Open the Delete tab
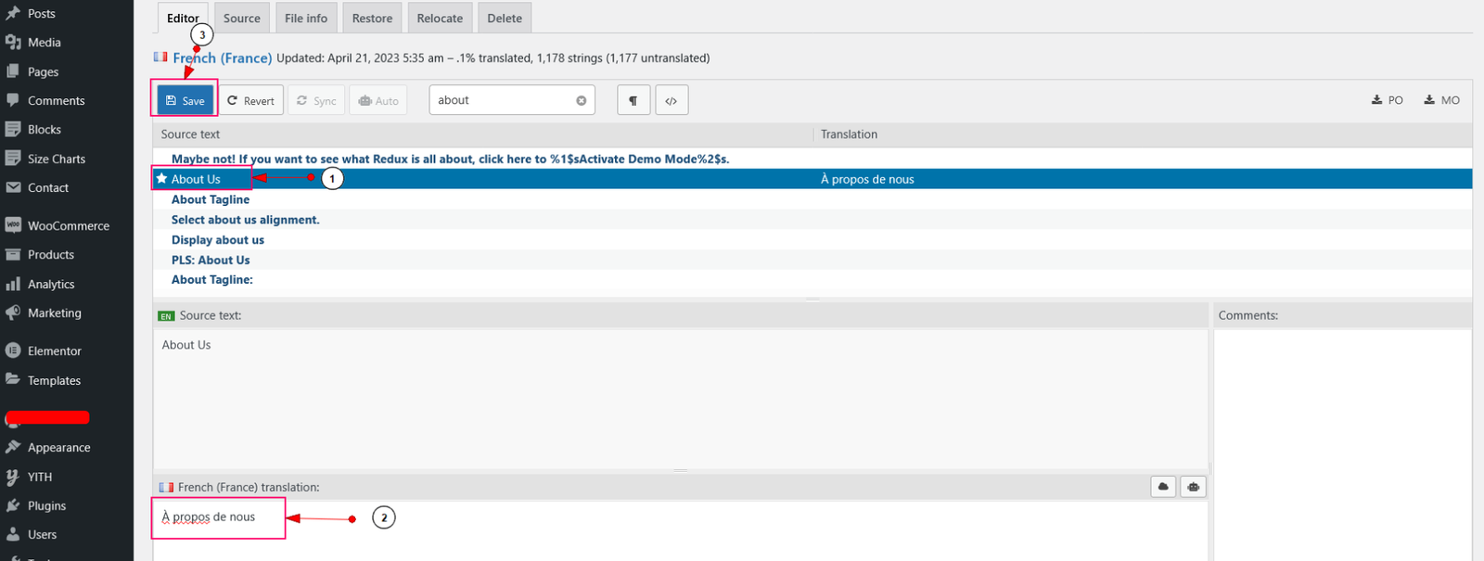 click(x=505, y=19)
